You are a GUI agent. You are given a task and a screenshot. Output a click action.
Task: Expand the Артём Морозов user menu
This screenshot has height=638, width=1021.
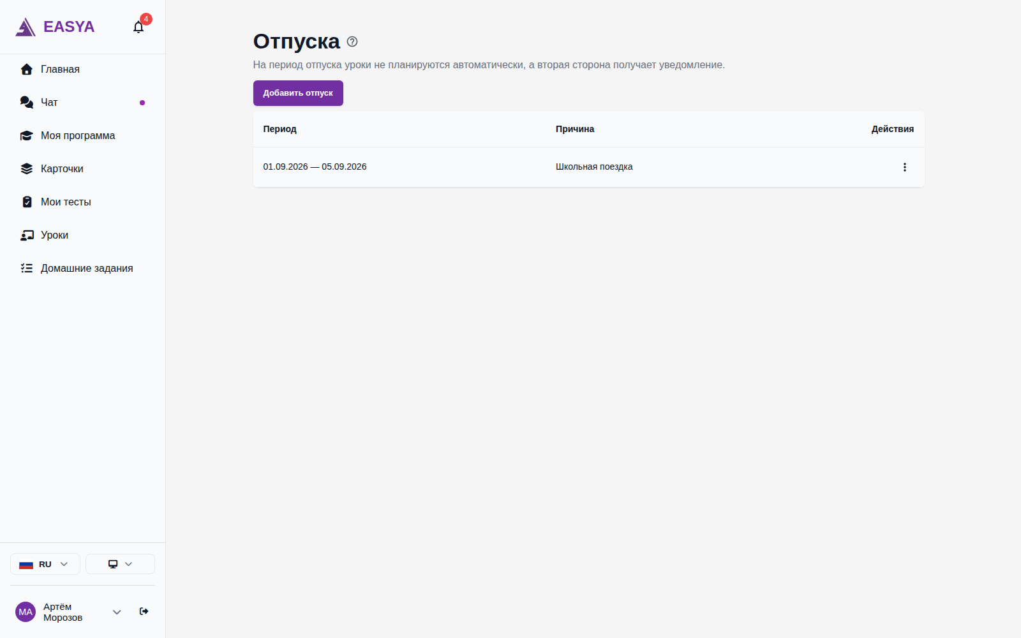click(117, 612)
